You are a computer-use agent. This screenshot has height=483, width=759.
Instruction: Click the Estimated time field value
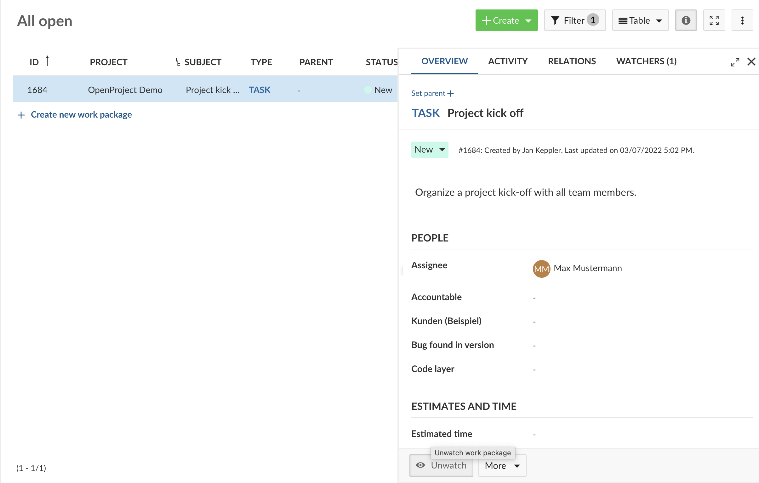point(534,434)
